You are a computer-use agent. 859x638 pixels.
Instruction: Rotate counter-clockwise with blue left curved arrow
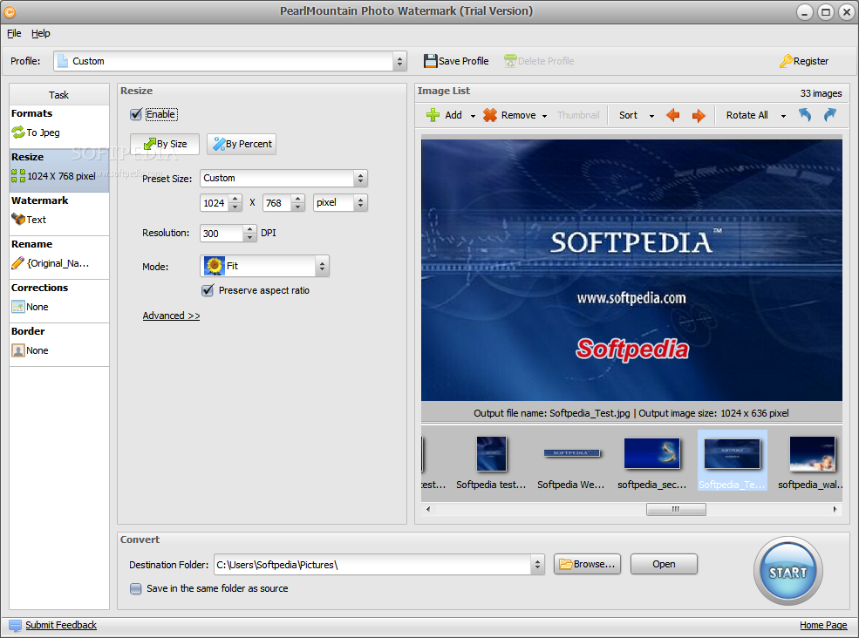[804, 115]
